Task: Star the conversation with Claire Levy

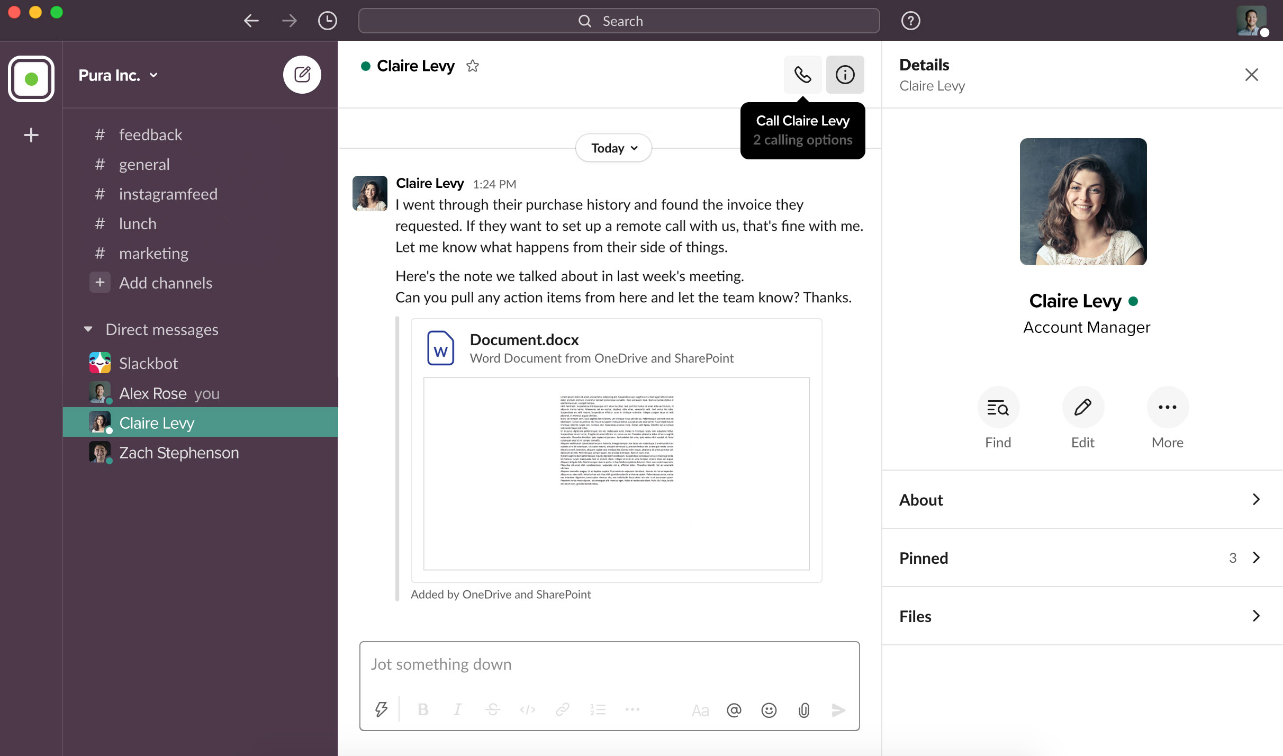Action: [x=473, y=66]
